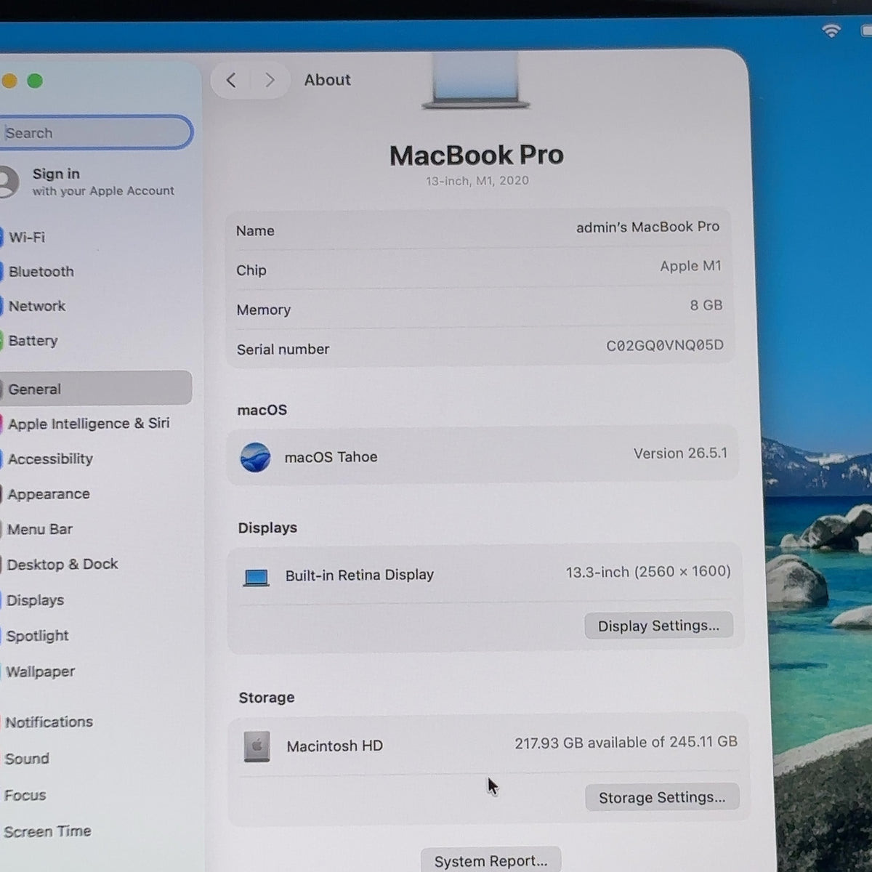The image size is (872, 872).
Task: Open Battery settings in the sidebar
Action: click(33, 341)
